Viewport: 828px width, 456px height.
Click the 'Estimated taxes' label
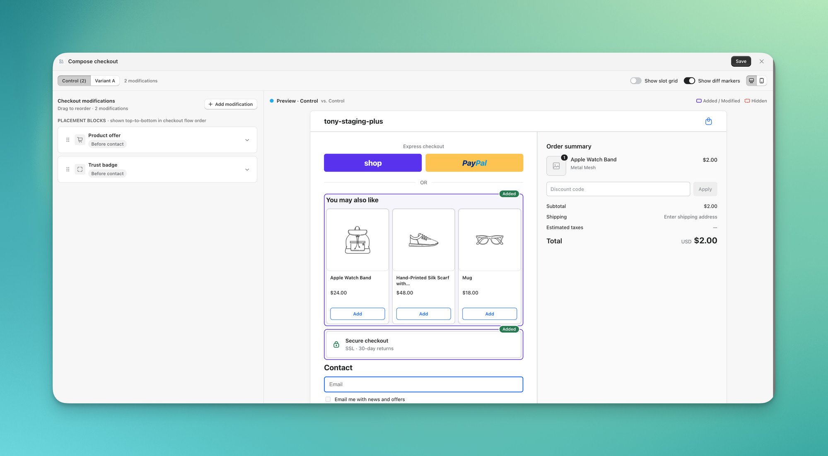[565, 228]
